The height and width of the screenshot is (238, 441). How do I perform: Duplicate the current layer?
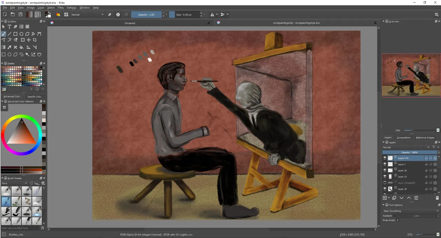pyautogui.click(x=394, y=198)
